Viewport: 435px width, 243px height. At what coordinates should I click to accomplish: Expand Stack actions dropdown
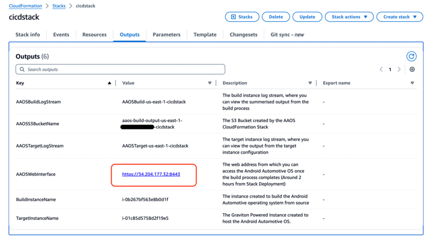349,17
